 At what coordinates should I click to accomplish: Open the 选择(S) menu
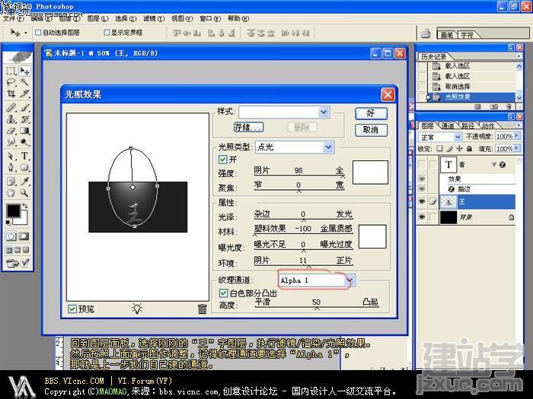(x=126, y=19)
